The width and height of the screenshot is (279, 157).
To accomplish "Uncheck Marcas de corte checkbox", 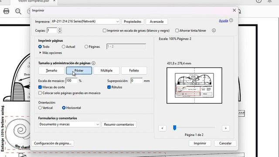I will point(40,87).
